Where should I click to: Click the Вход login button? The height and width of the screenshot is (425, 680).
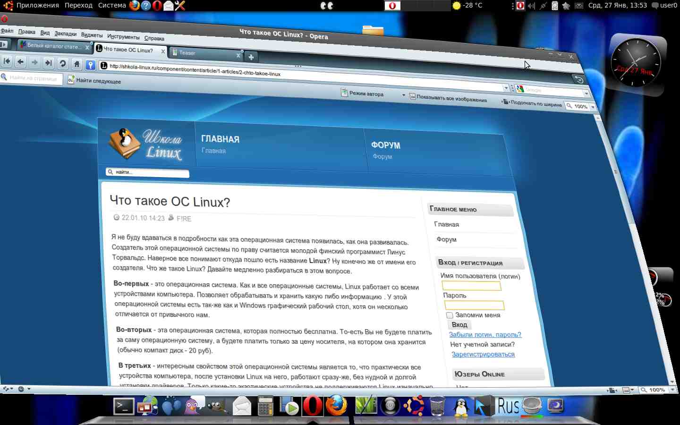click(x=459, y=324)
